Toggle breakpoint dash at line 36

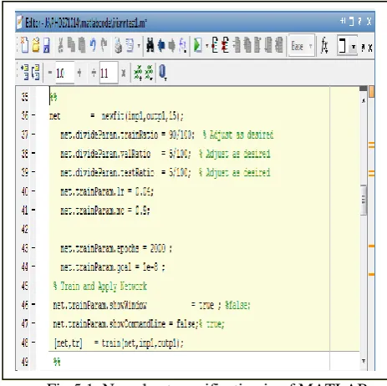pos(33,115)
